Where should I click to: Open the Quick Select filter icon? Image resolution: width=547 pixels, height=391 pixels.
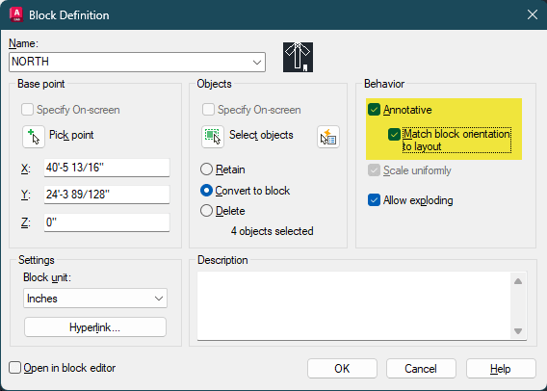coord(328,137)
